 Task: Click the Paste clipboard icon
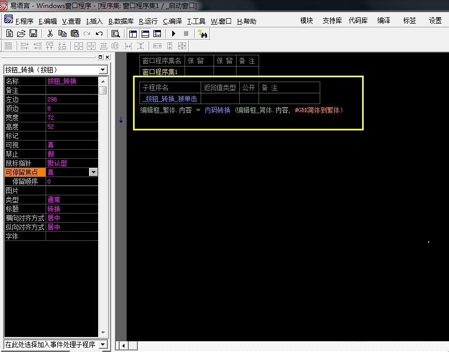point(75,33)
